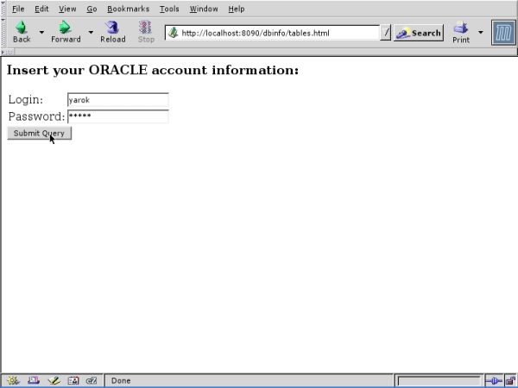Reload the current page
Screen dimensions: 518x388
pyautogui.click(x=113, y=32)
